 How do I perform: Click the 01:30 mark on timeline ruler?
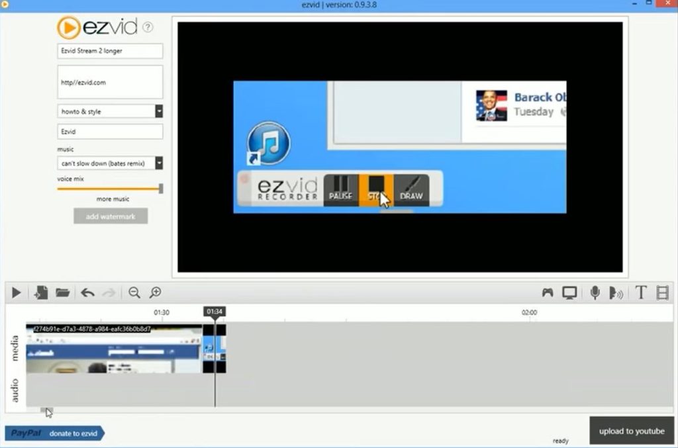tap(162, 312)
